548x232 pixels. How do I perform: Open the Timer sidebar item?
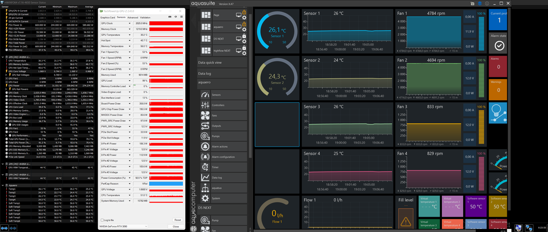coord(223,167)
